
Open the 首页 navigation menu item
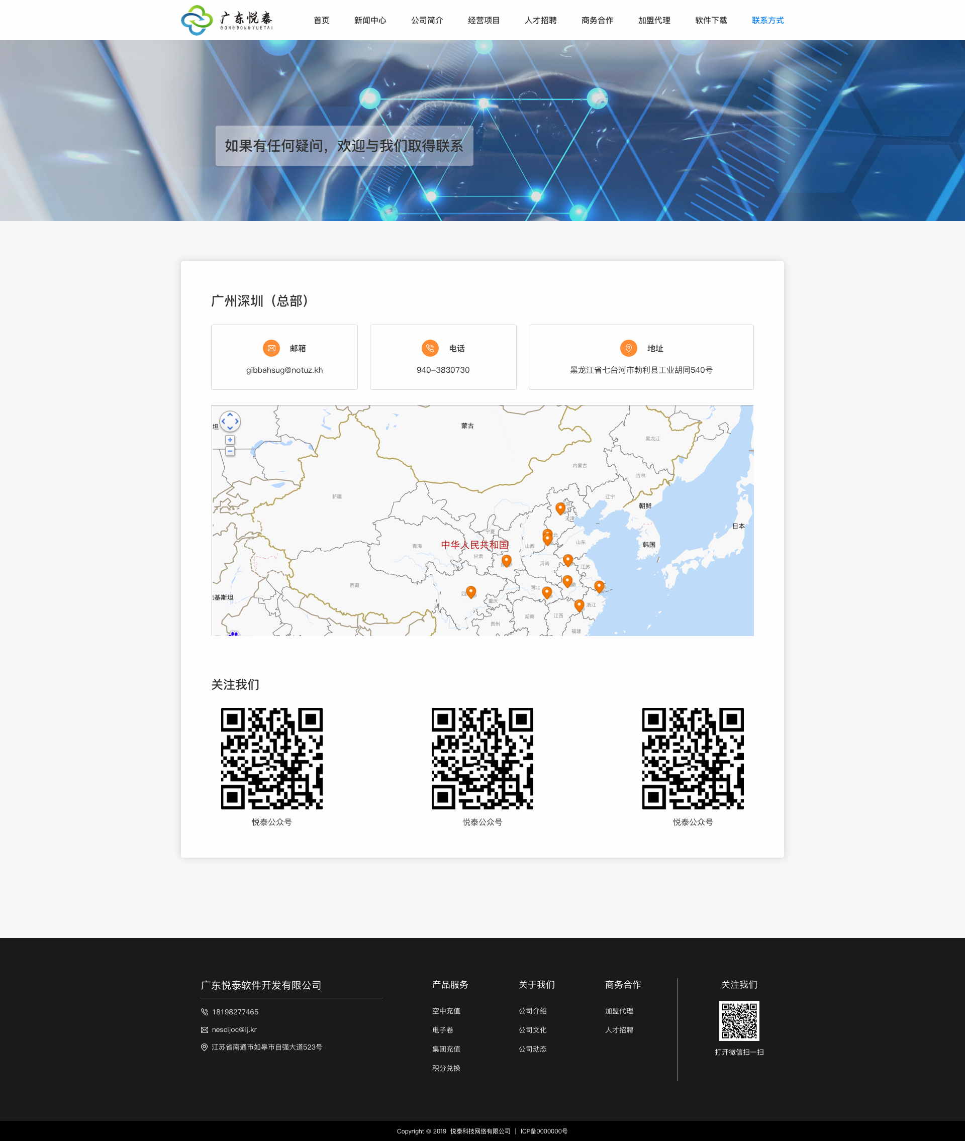tap(321, 20)
